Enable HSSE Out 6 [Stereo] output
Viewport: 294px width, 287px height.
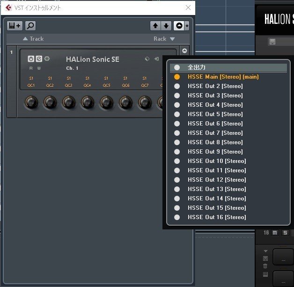228,124
